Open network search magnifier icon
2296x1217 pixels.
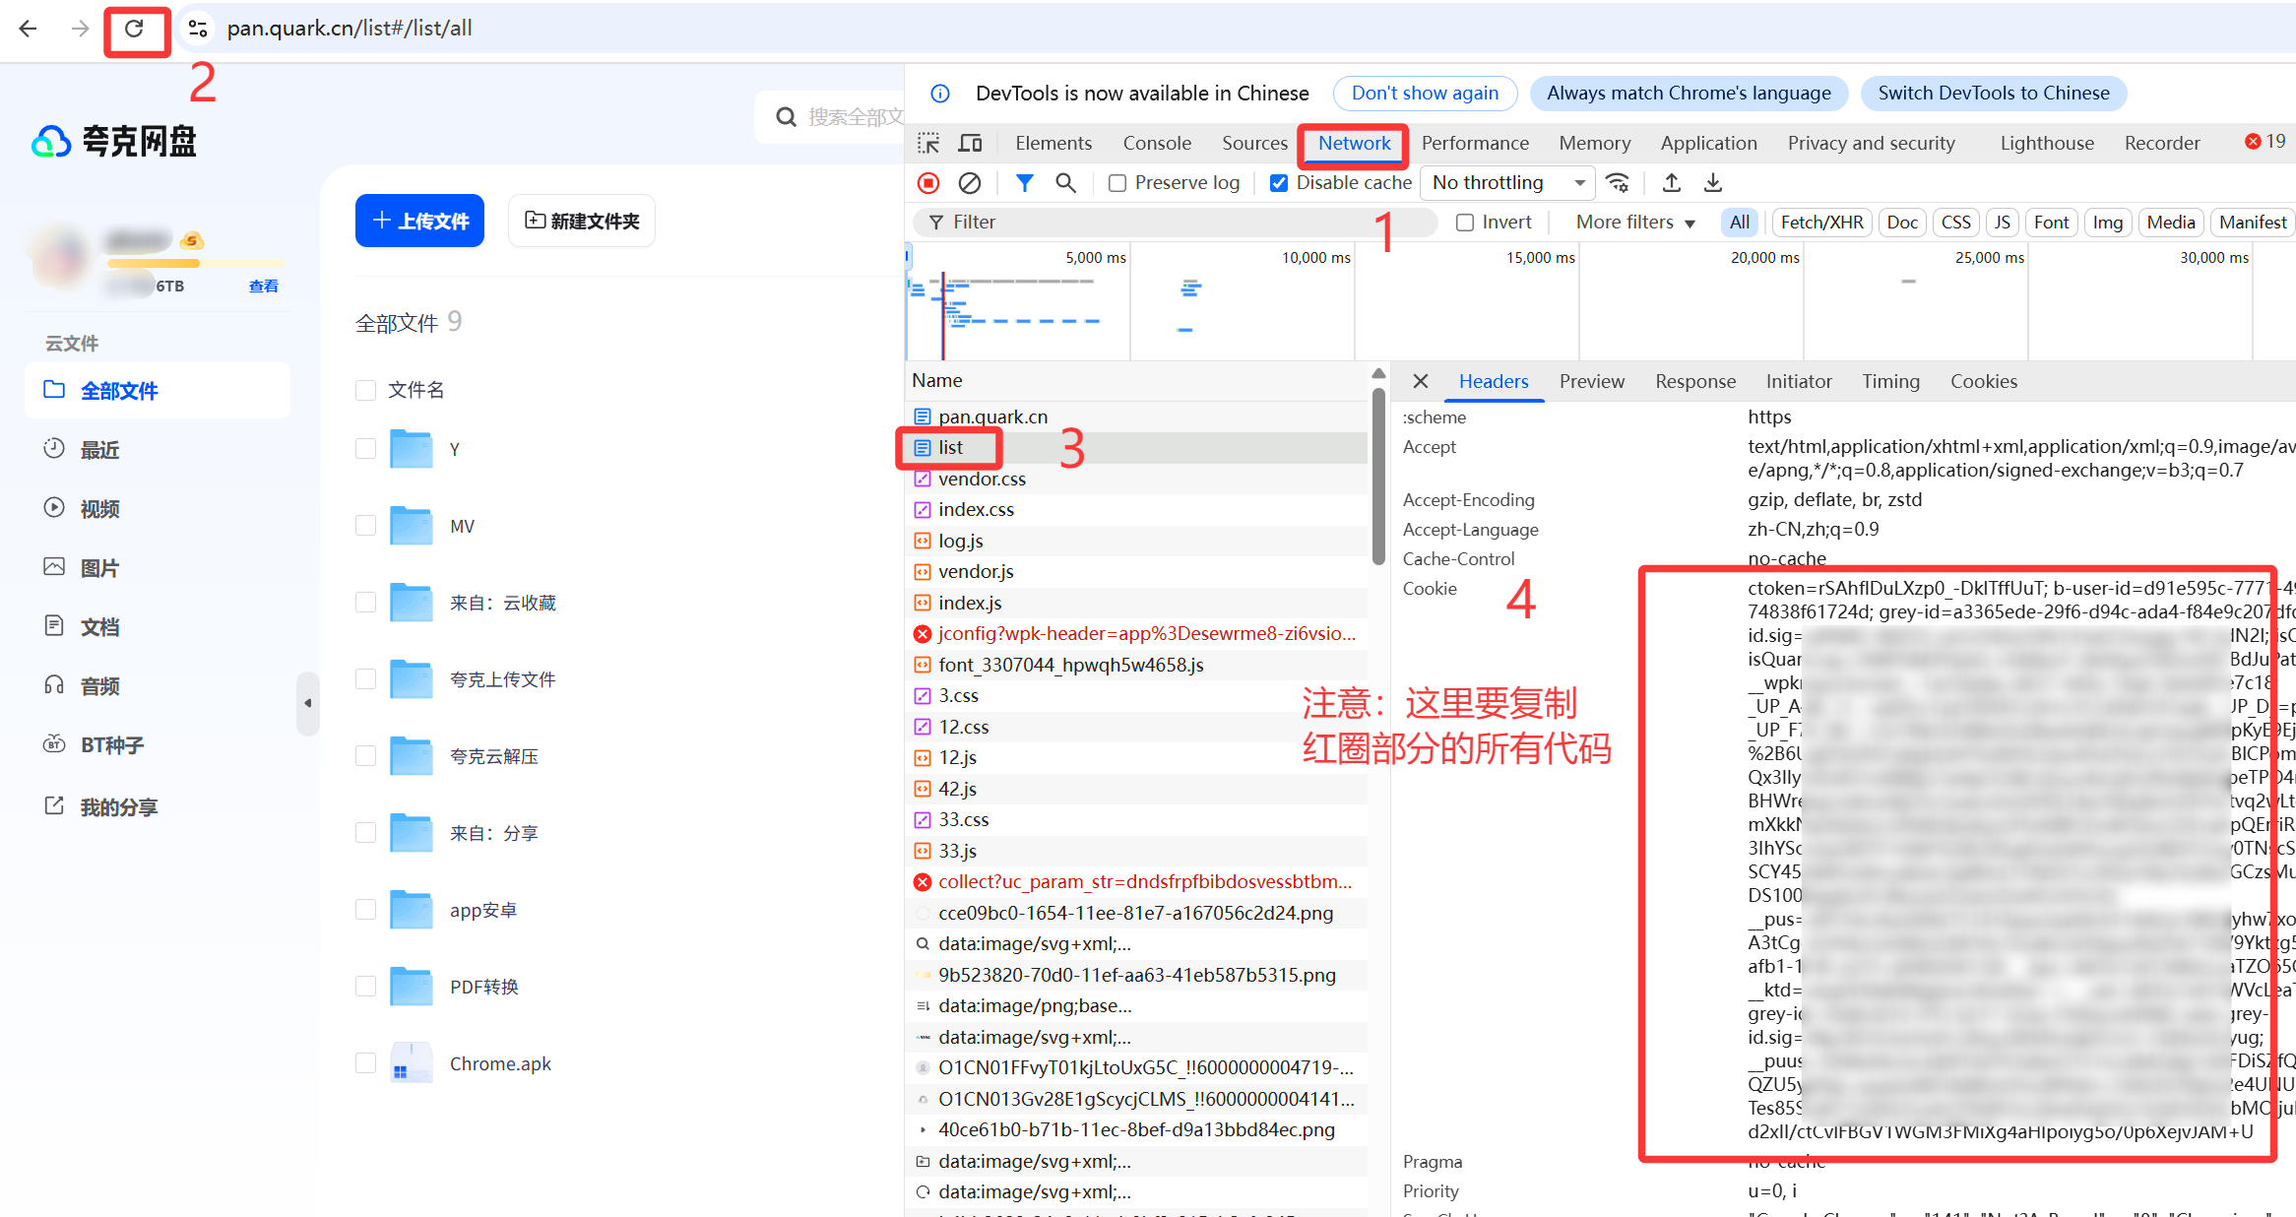pyautogui.click(x=1065, y=183)
